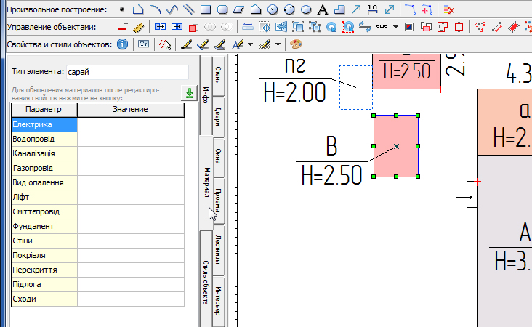This screenshot has width=532, height=327.
Task: Switch to the Инфо tab
Action: click(x=206, y=94)
